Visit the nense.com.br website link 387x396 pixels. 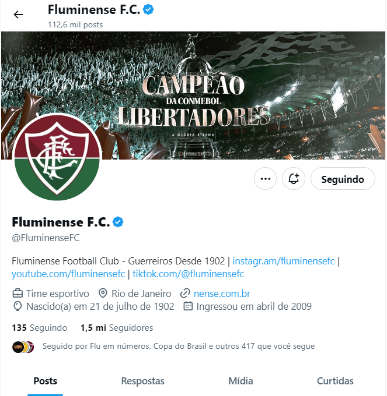click(222, 294)
